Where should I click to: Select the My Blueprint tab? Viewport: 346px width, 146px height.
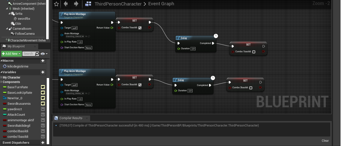tap(16, 46)
